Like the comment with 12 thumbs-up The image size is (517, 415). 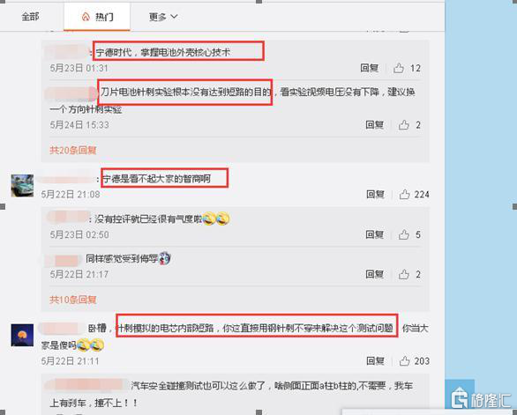click(x=399, y=68)
